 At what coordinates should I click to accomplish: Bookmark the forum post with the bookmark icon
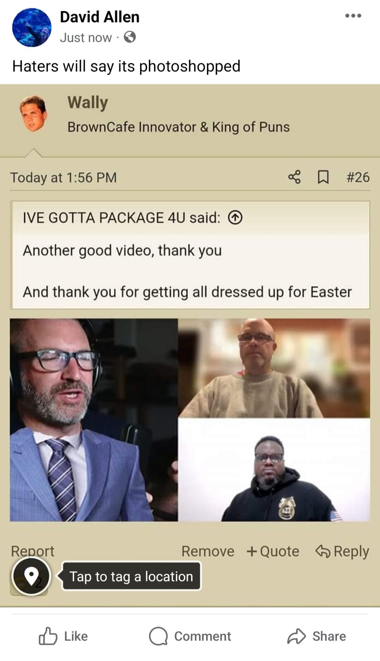[x=323, y=177]
